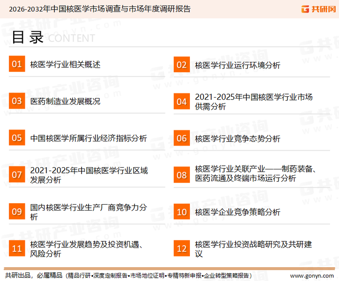Click the orange 10 number badge

pyautogui.click(x=182, y=211)
